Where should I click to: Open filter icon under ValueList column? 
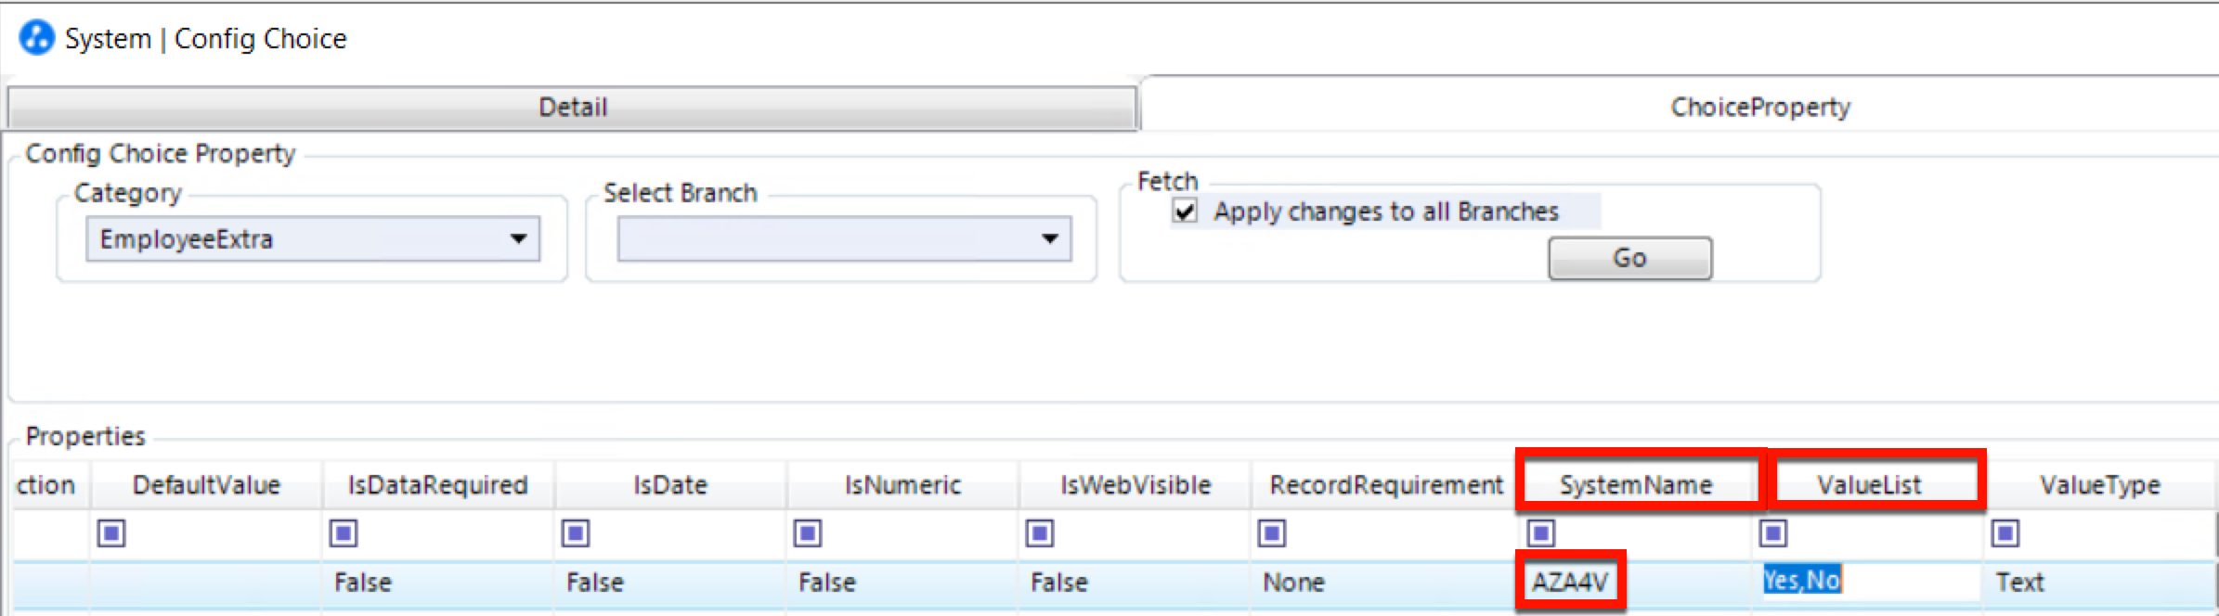click(x=1773, y=533)
